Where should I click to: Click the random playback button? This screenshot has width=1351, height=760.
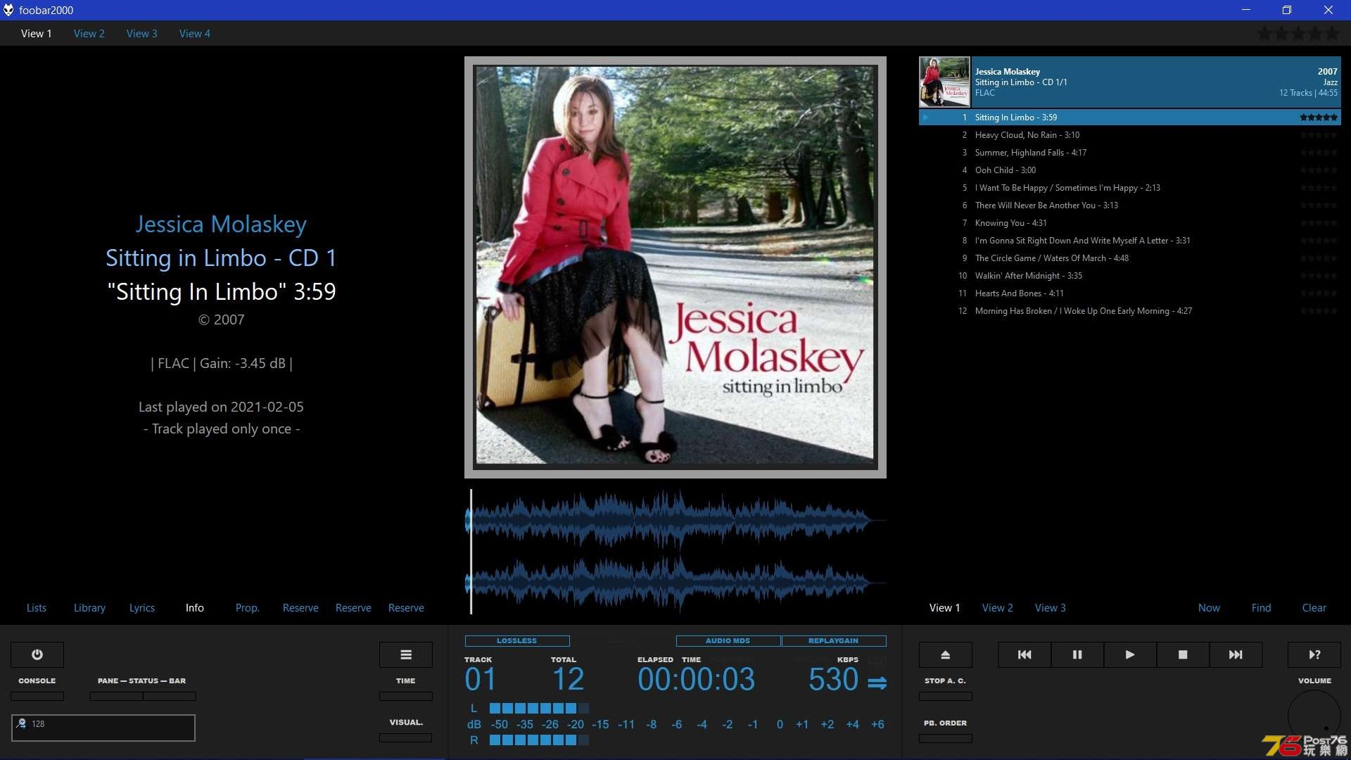click(1314, 654)
